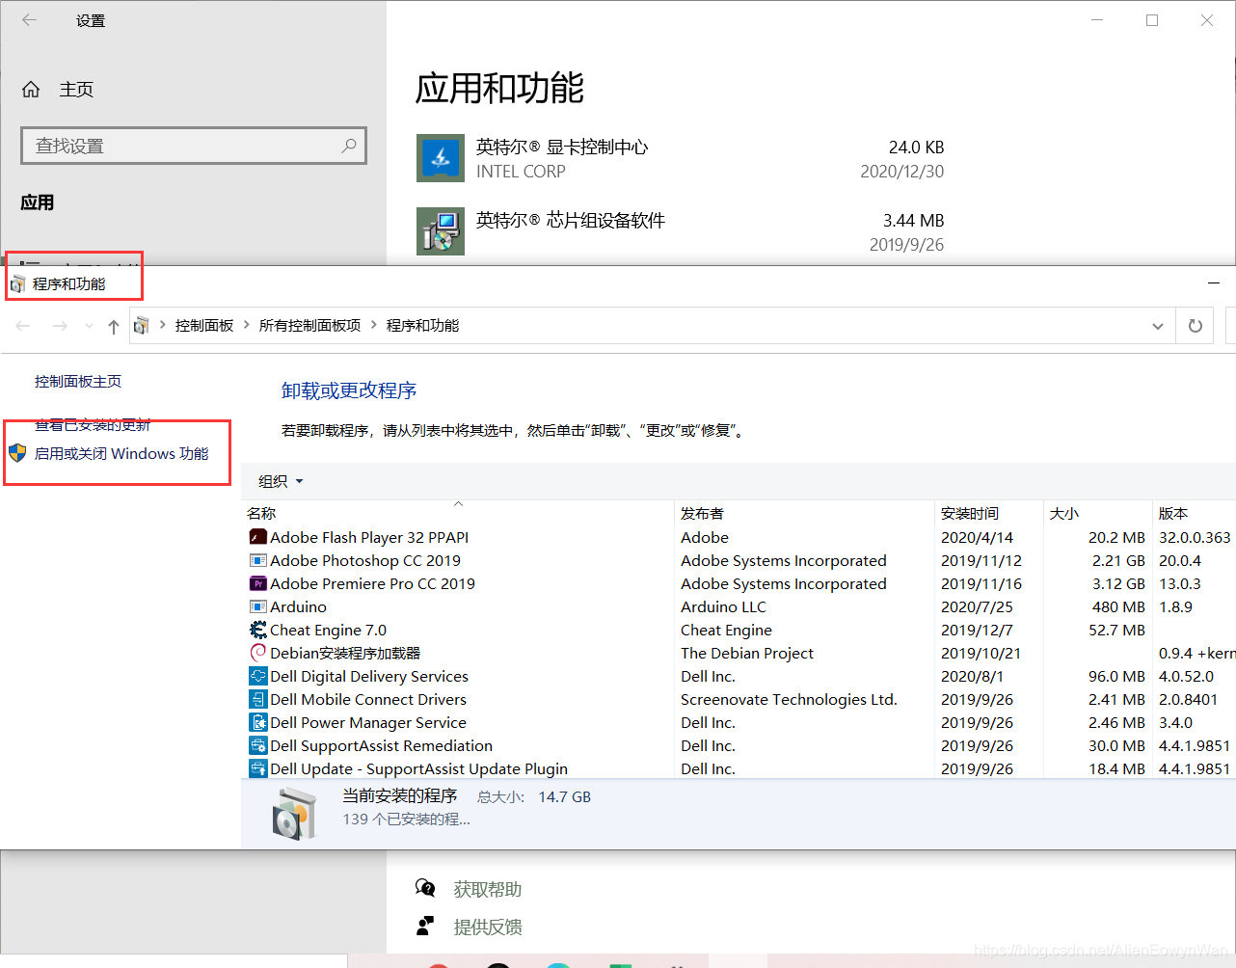
Task: Sort programs by the 名称 column header
Action: tap(260, 513)
